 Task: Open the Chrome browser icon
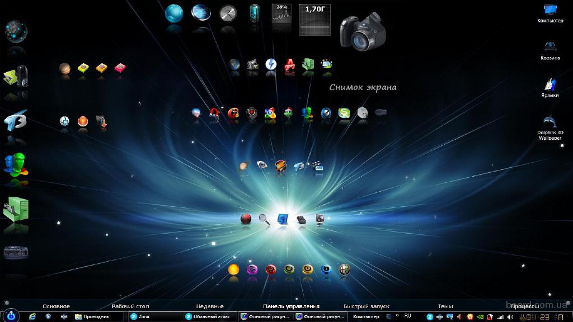(270, 113)
